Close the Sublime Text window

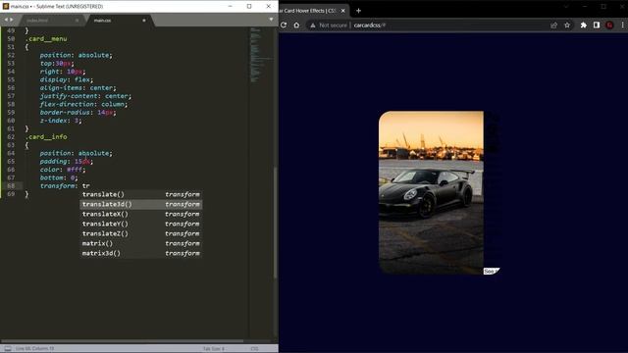coord(268,7)
